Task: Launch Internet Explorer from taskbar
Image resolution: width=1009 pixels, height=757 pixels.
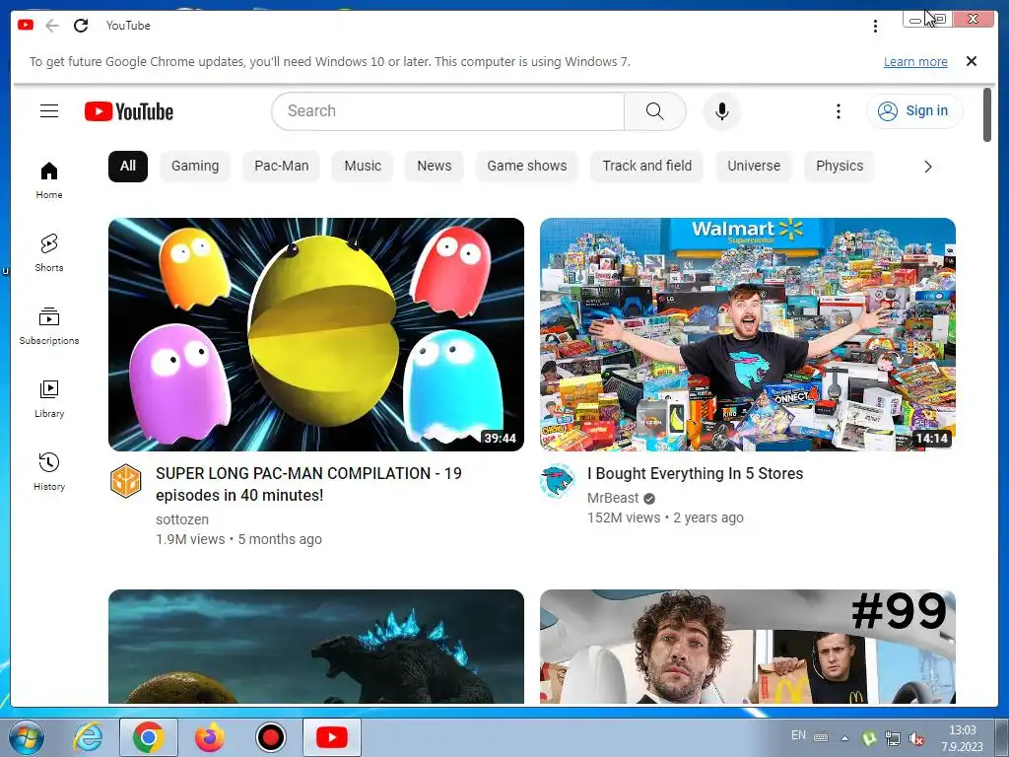Action: pos(88,737)
